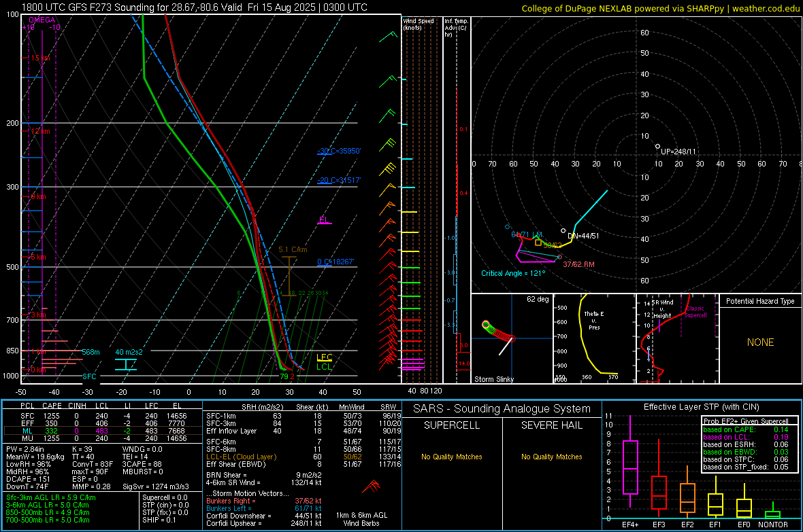Click the NONE hazard type text
Screen dimensions: 803x532
761,342
